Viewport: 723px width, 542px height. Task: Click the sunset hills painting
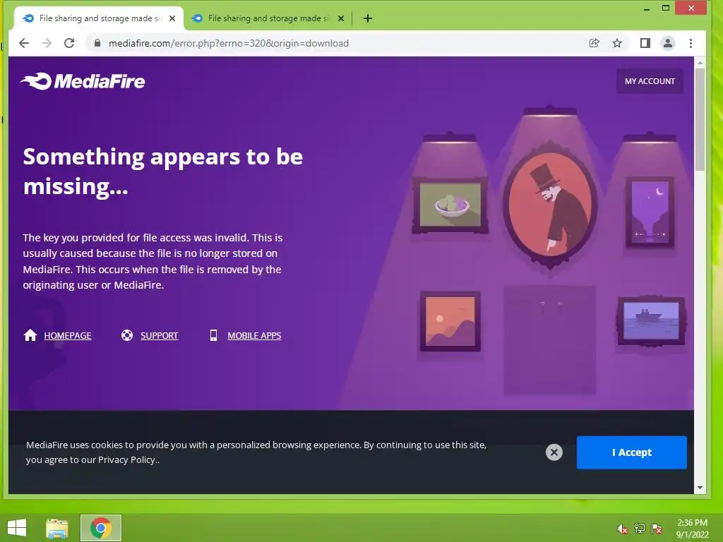pyautogui.click(x=450, y=321)
